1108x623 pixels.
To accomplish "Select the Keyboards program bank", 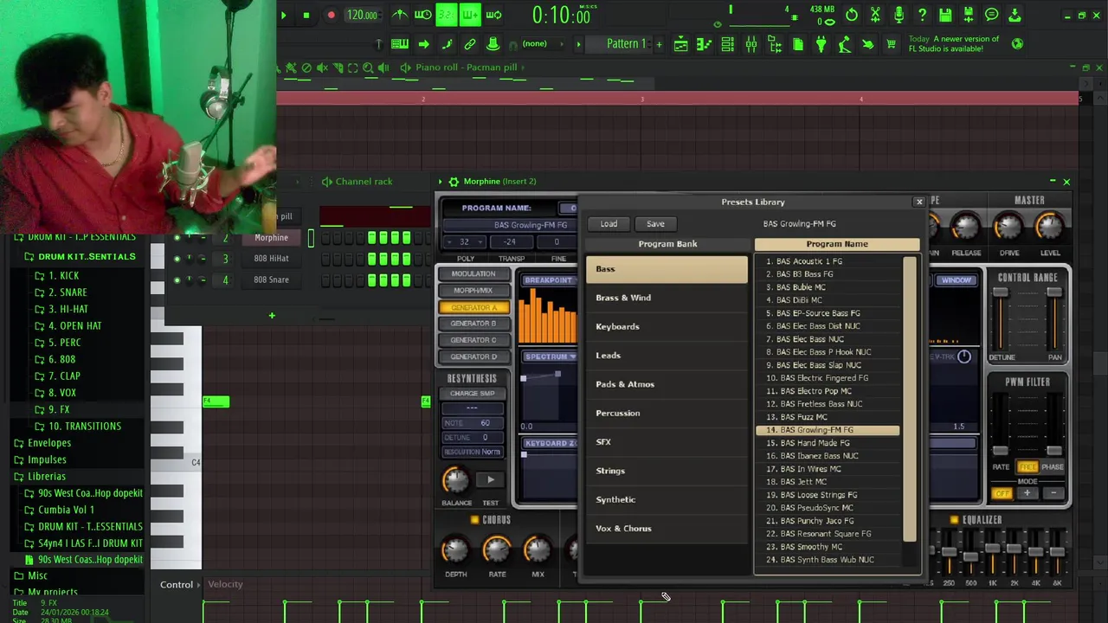I will 667,326.
